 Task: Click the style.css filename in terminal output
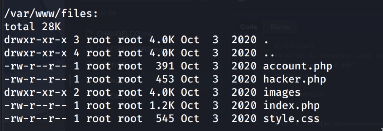coord(291,119)
